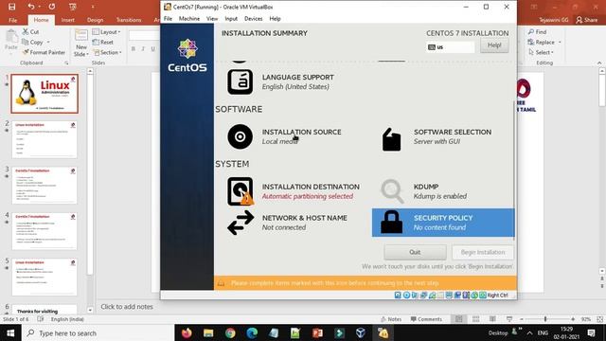This screenshot has height=341, width=606.
Task: Toggle Italic in PowerPoint ribbon
Action: click(x=143, y=48)
